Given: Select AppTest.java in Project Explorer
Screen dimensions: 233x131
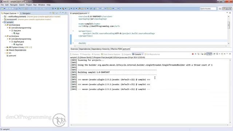Looking at the screenshot, I should pyautogui.click(x=19, y=41).
